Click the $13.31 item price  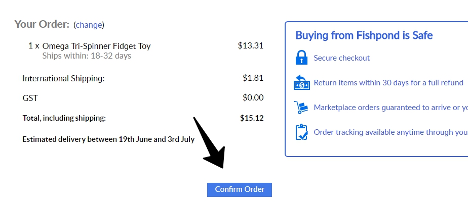tap(251, 45)
